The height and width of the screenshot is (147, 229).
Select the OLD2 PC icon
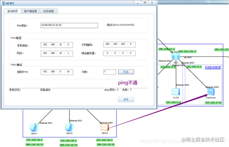click(175, 92)
